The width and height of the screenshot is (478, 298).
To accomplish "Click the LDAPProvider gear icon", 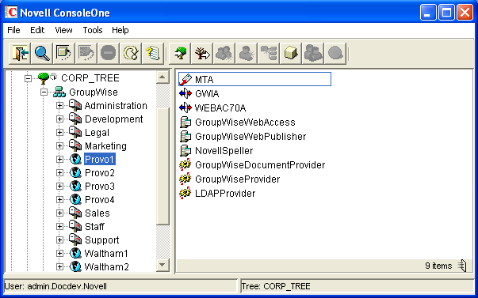I will [x=185, y=194].
